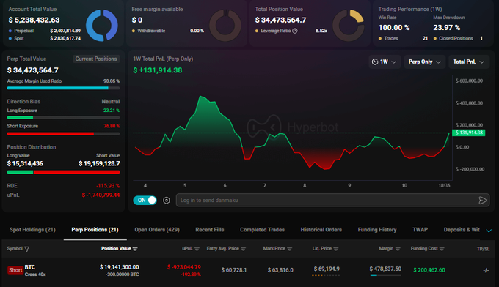Click the Direction Bias Neutral label
The width and height of the screenshot is (499, 287).
(111, 102)
